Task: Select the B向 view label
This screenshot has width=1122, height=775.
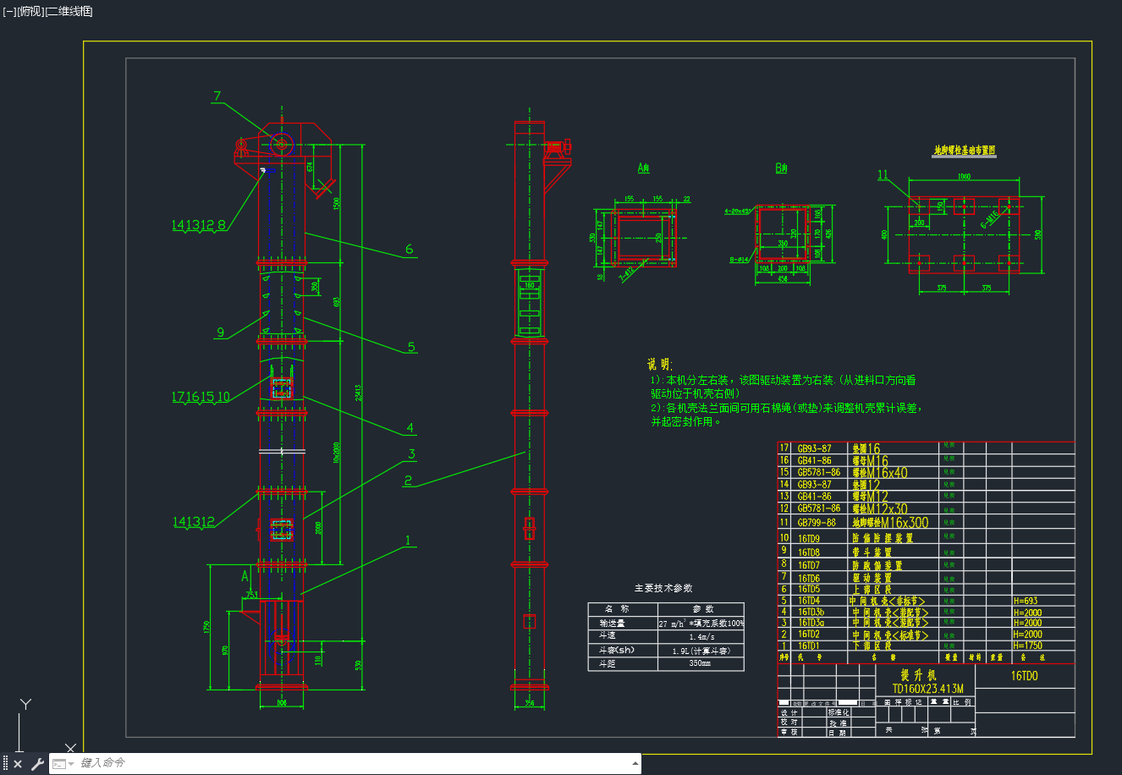Action: pyautogui.click(x=781, y=168)
